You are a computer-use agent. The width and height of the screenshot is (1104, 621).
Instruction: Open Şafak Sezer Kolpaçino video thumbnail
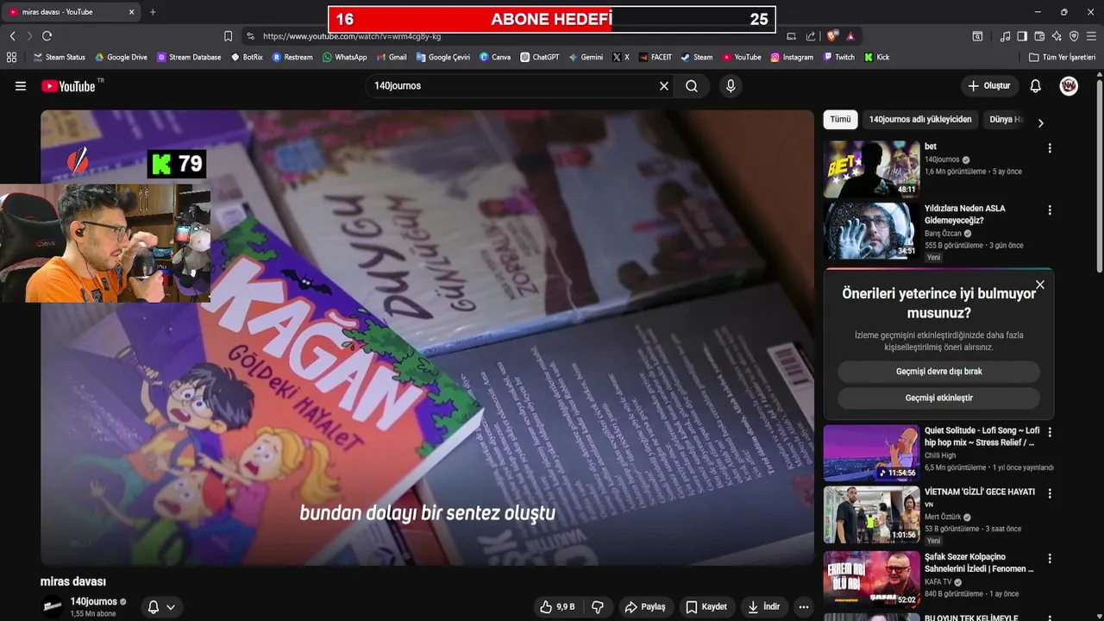pos(871,580)
